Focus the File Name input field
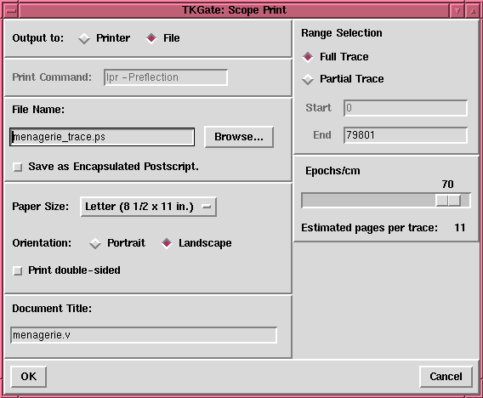 tap(102, 137)
